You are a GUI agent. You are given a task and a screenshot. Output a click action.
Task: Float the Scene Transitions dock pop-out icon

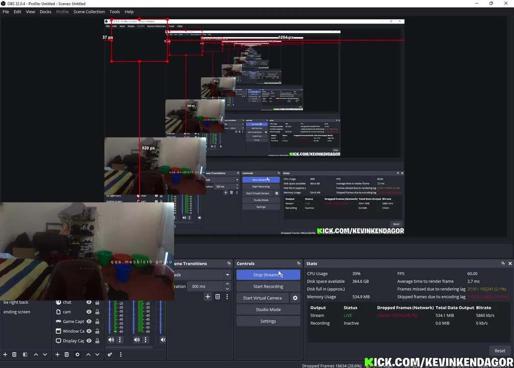pyautogui.click(x=229, y=263)
